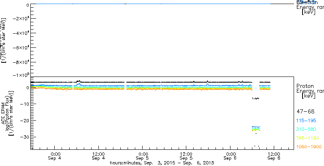Click the Proton legend heading
Image resolution: width=324 pixels, height=166 pixels.
(x=305, y=86)
